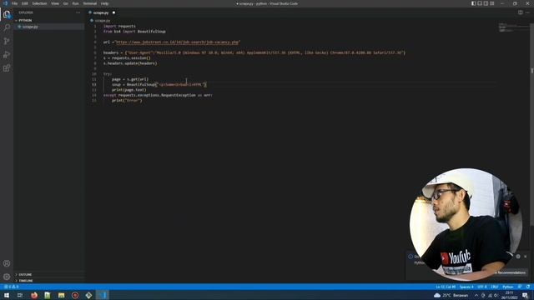Open the Help menu
The width and height of the screenshot is (534, 300).
pyautogui.click(x=104, y=3)
